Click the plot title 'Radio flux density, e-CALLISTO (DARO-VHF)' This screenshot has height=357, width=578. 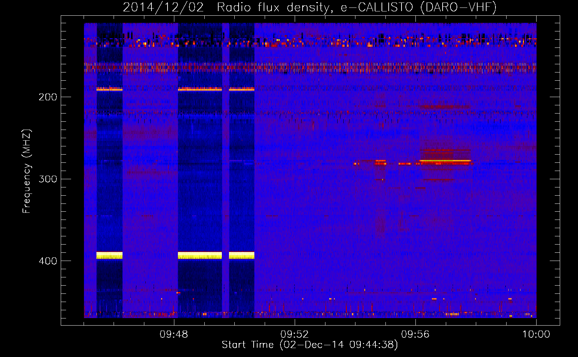coord(357,7)
